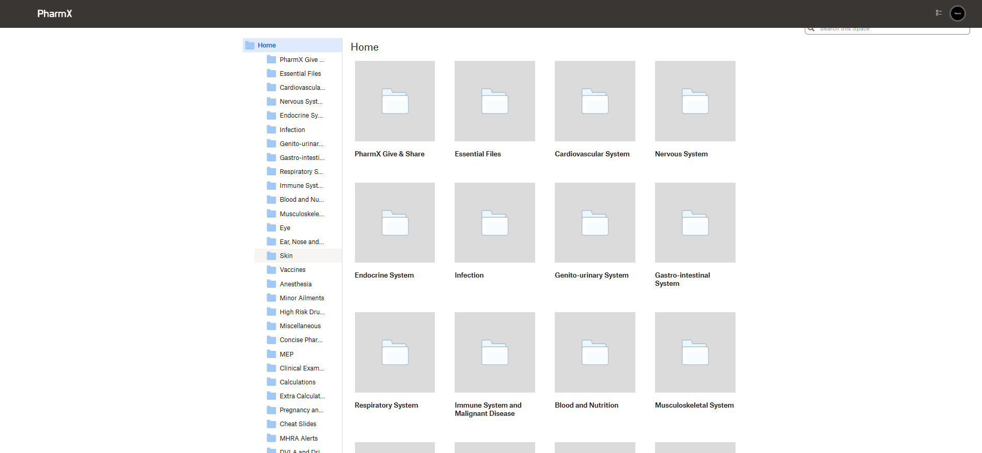The image size is (982, 453).
Task: Open Infection in the sidebar tree
Action: click(292, 130)
